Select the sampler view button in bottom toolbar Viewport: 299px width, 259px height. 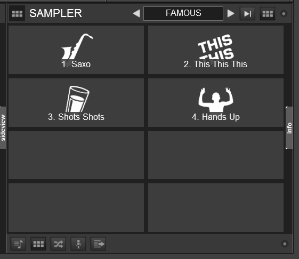[38, 244]
